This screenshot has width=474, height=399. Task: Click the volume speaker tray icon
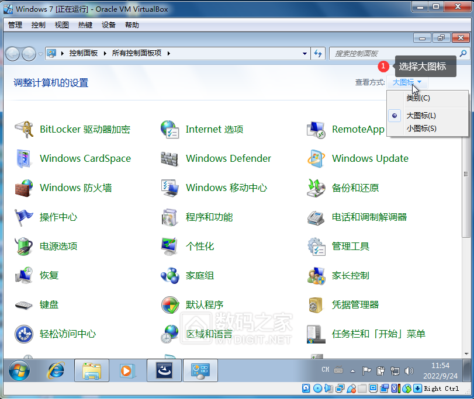[409, 370]
